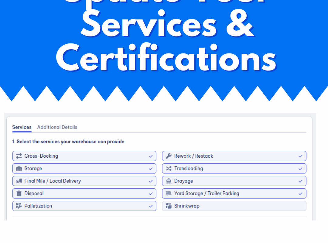328x243 pixels.
Task: Select the Yard Storage / Trailer Parking service
Action: (x=234, y=193)
